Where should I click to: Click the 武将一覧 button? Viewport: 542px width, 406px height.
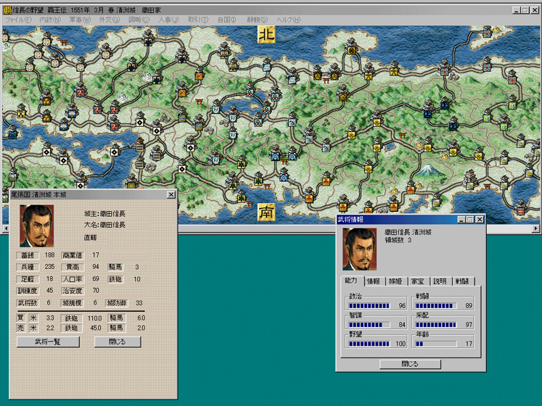[48, 341]
